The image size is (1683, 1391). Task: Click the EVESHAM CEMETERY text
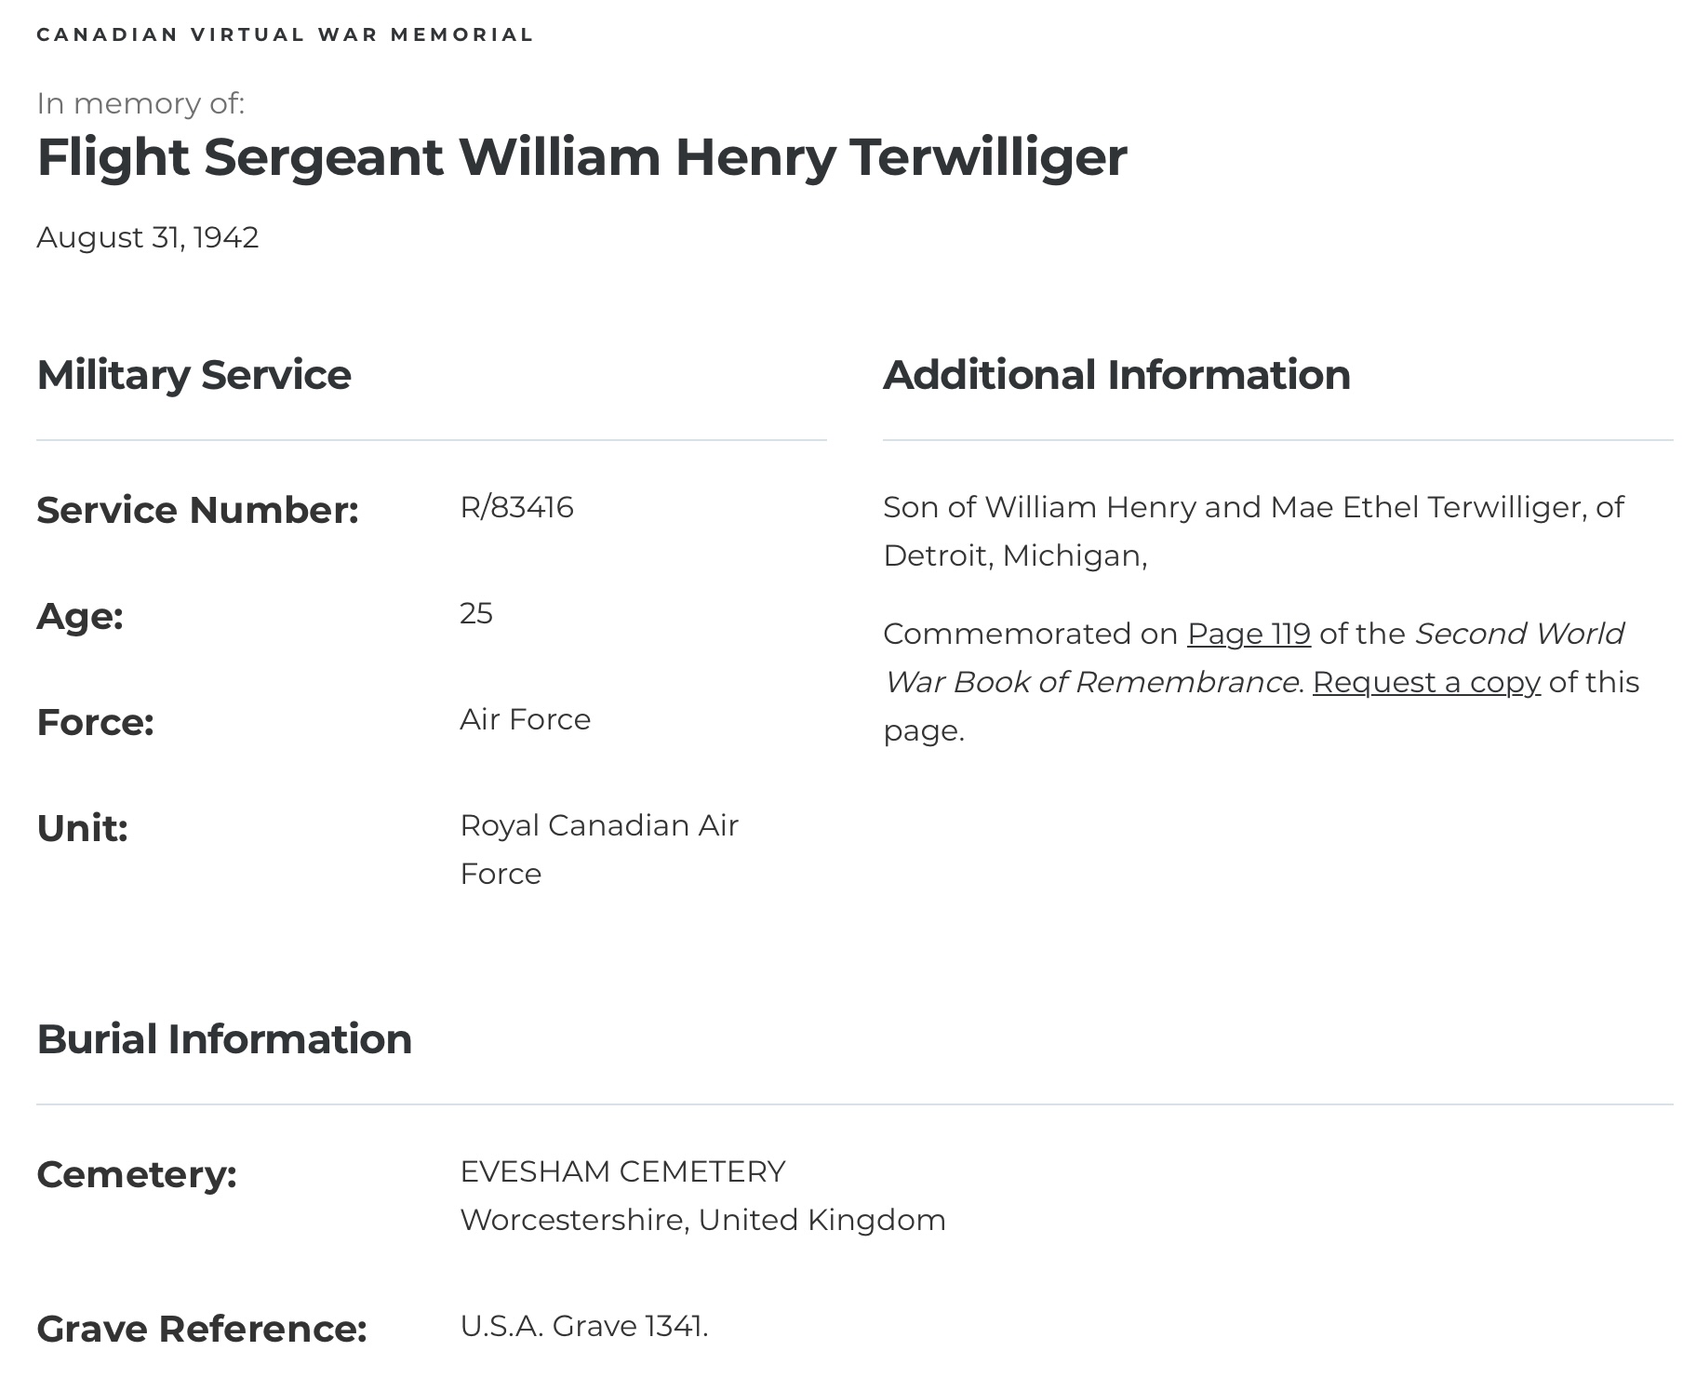tap(622, 1171)
